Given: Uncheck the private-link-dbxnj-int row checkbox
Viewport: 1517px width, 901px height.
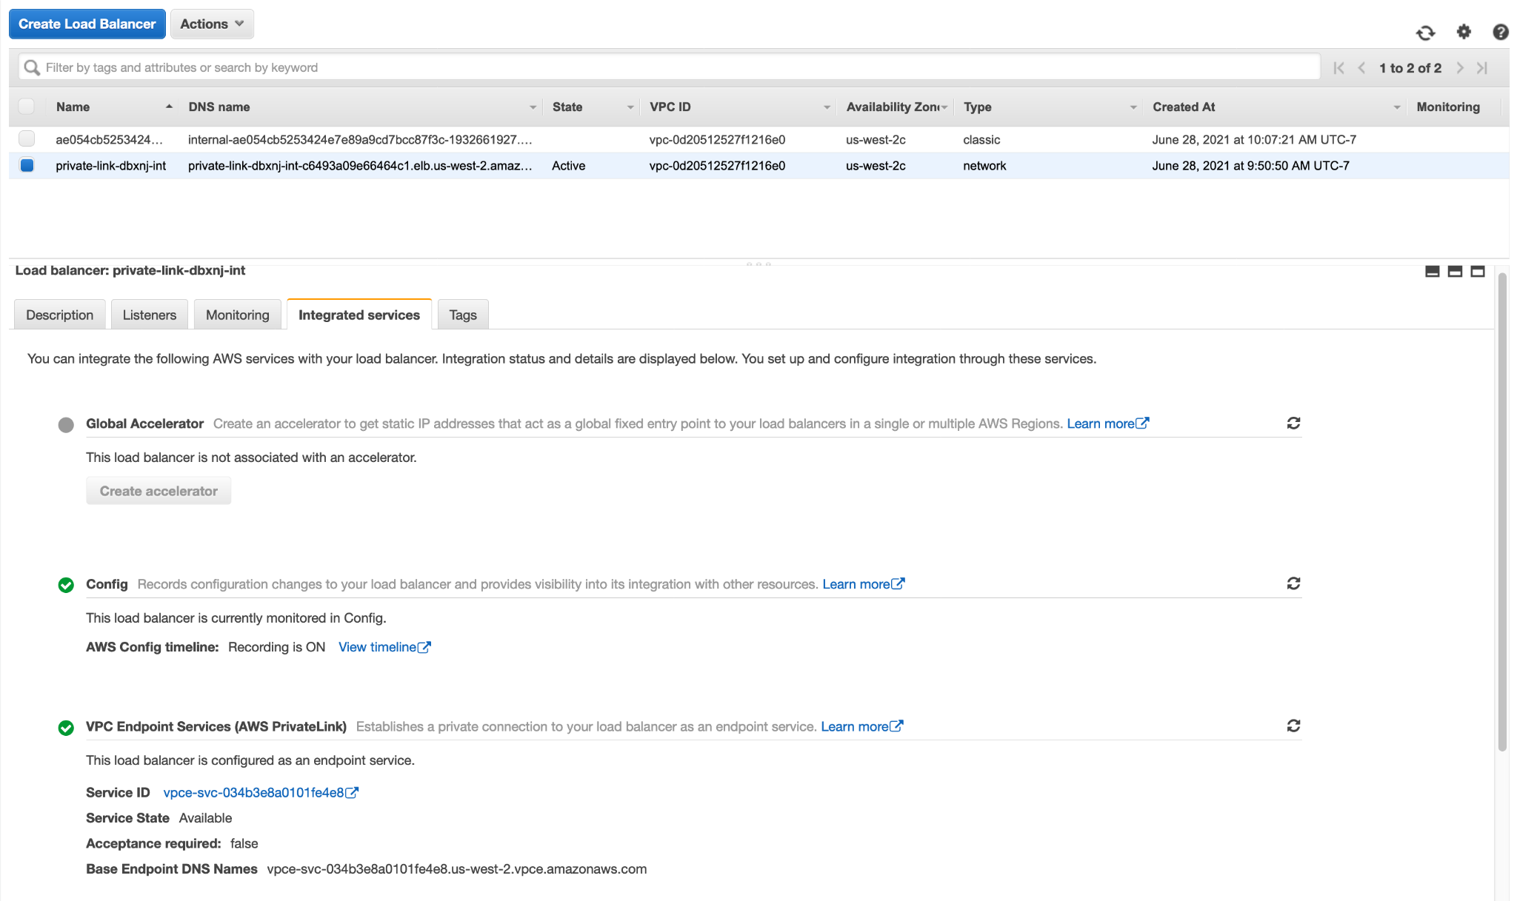Looking at the screenshot, I should (x=27, y=166).
